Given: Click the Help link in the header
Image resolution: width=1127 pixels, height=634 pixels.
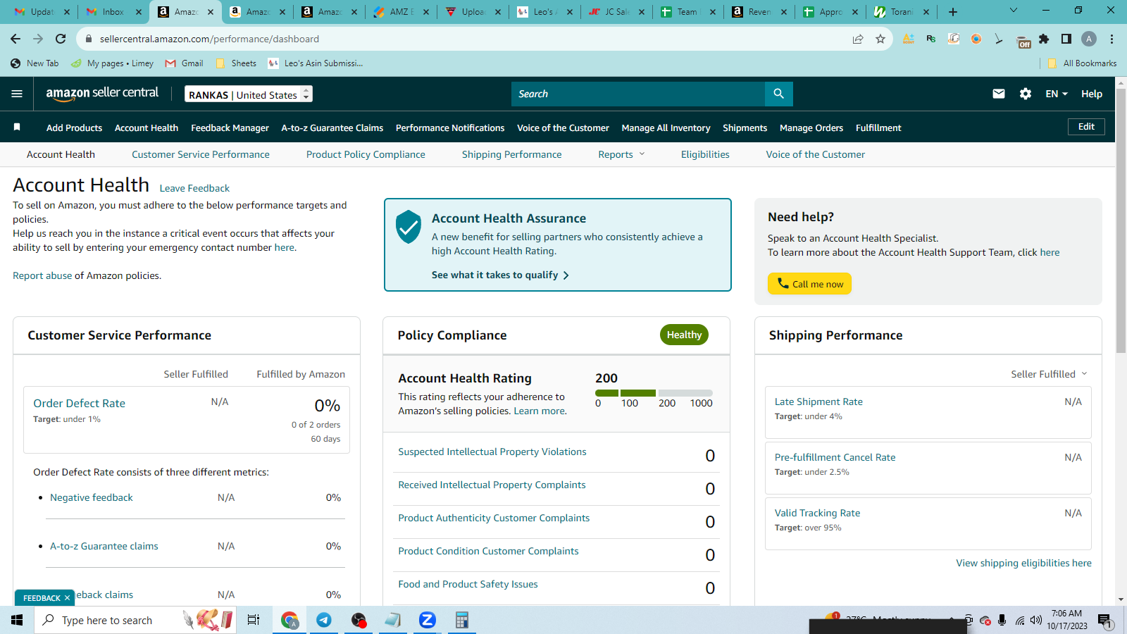Looking at the screenshot, I should tap(1092, 94).
